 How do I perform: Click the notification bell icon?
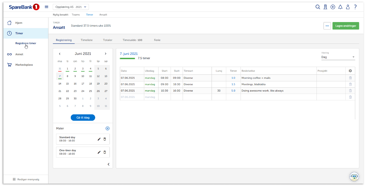340,7
